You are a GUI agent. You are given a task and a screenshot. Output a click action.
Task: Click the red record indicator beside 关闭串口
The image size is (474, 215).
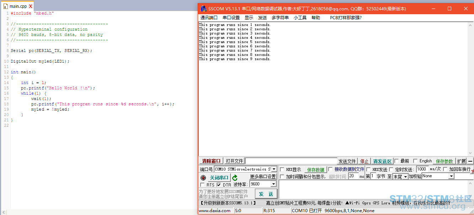[x=203, y=178]
